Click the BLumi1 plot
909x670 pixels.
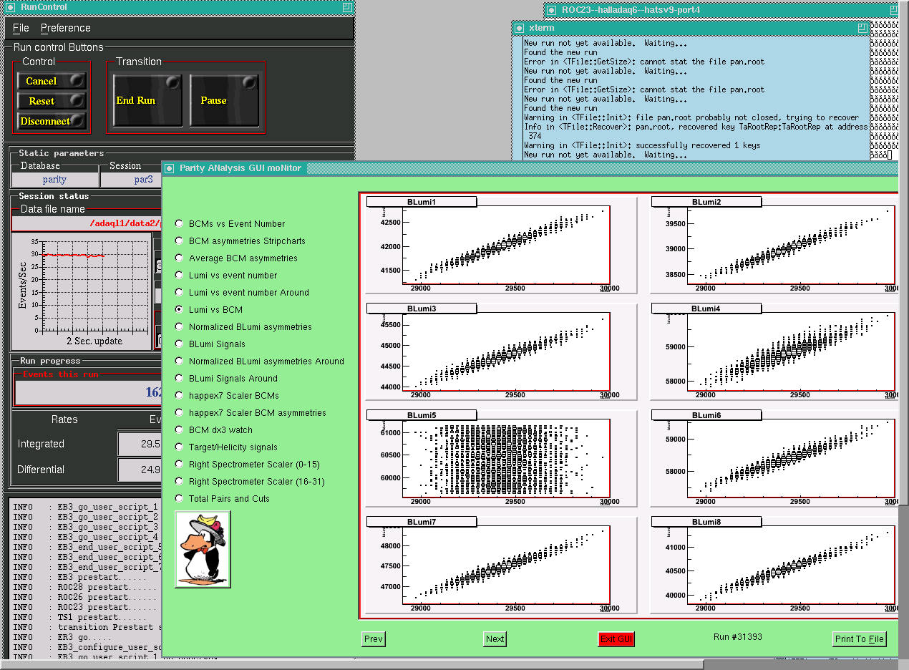[x=501, y=244]
